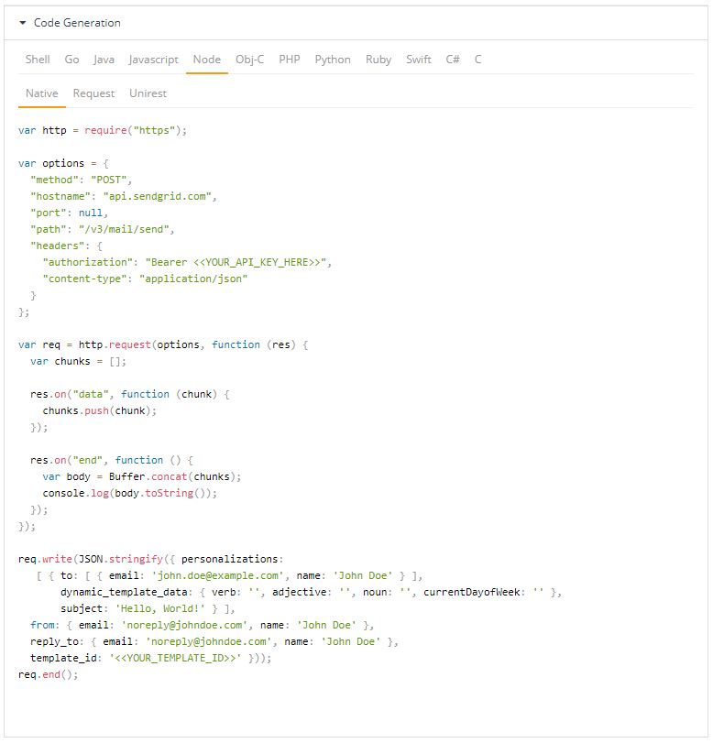Screen dimensions: 713x743
Task: Switch to the Request sub-tab
Action: click(x=93, y=93)
